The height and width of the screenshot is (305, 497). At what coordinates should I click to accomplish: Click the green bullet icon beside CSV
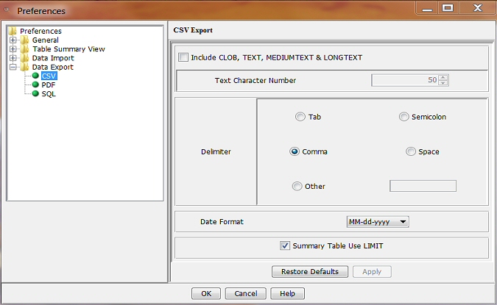point(35,76)
